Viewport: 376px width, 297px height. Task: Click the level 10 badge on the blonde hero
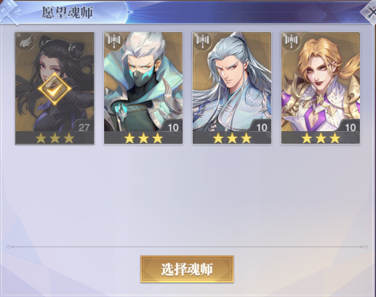[x=350, y=127]
